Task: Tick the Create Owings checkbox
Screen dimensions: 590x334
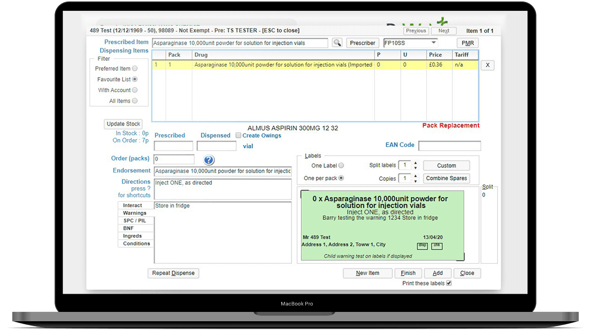Action: 238,136
